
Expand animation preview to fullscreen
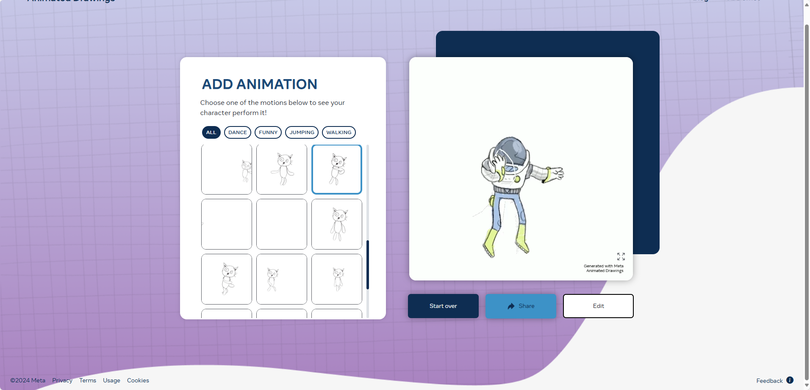(621, 256)
